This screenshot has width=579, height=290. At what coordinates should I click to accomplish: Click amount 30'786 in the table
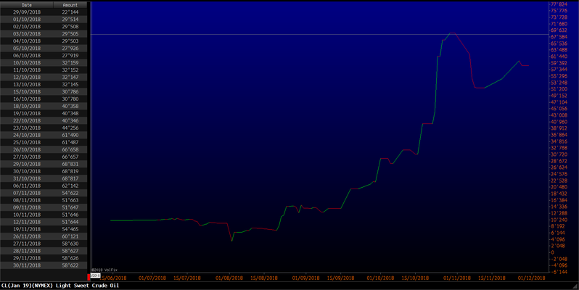coord(70,92)
